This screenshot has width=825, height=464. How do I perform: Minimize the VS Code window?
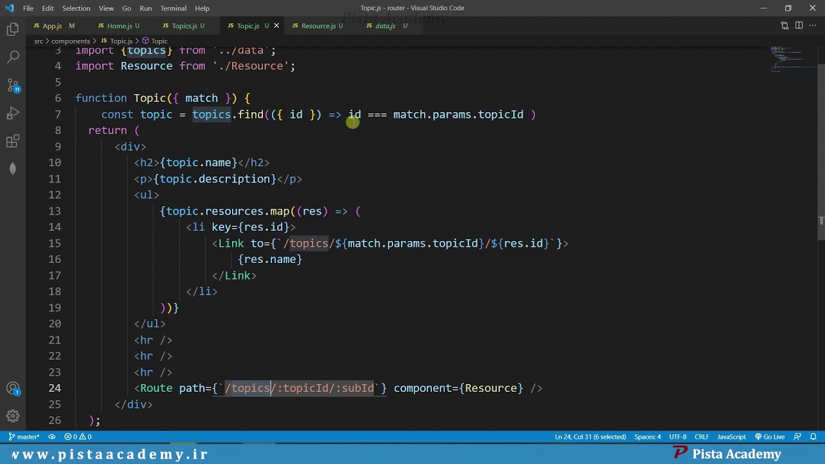click(764, 8)
